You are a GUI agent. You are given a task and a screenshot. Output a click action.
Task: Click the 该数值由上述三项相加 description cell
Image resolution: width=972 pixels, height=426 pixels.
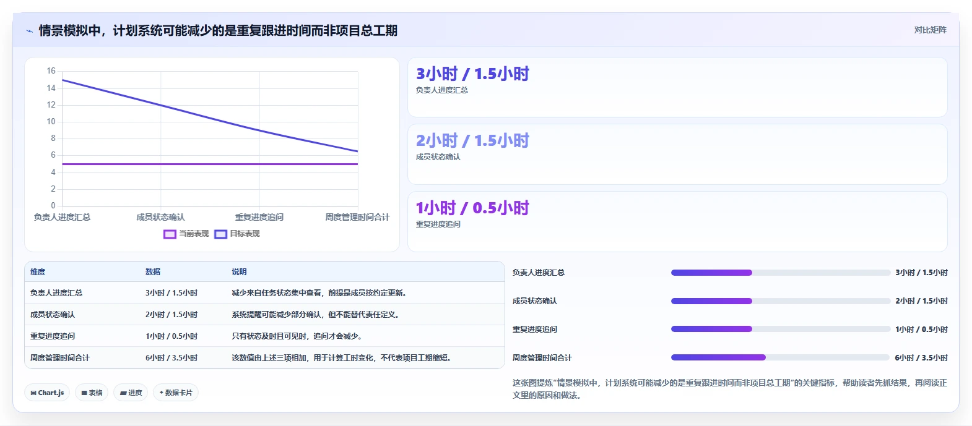tap(342, 358)
